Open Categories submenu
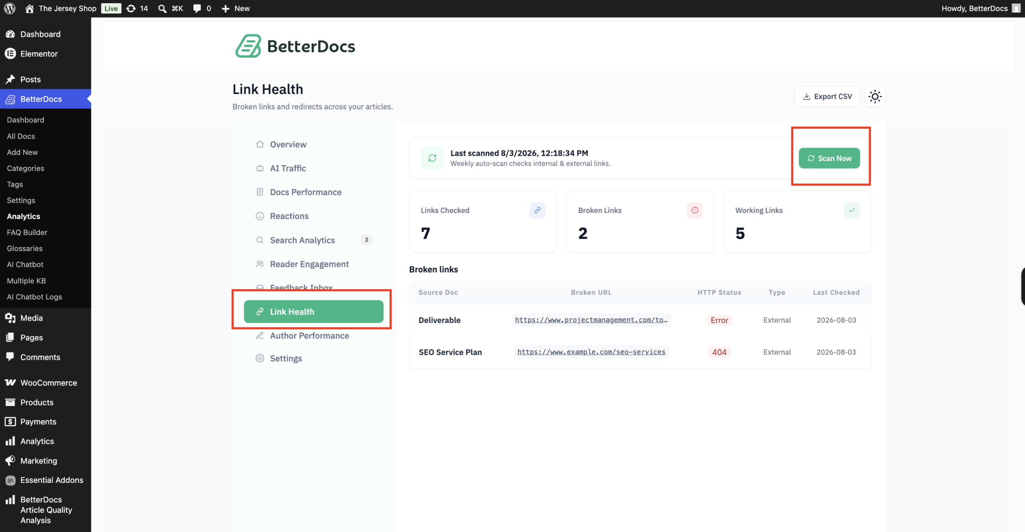Image resolution: width=1025 pixels, height=532 pixels. pos(26,168)
